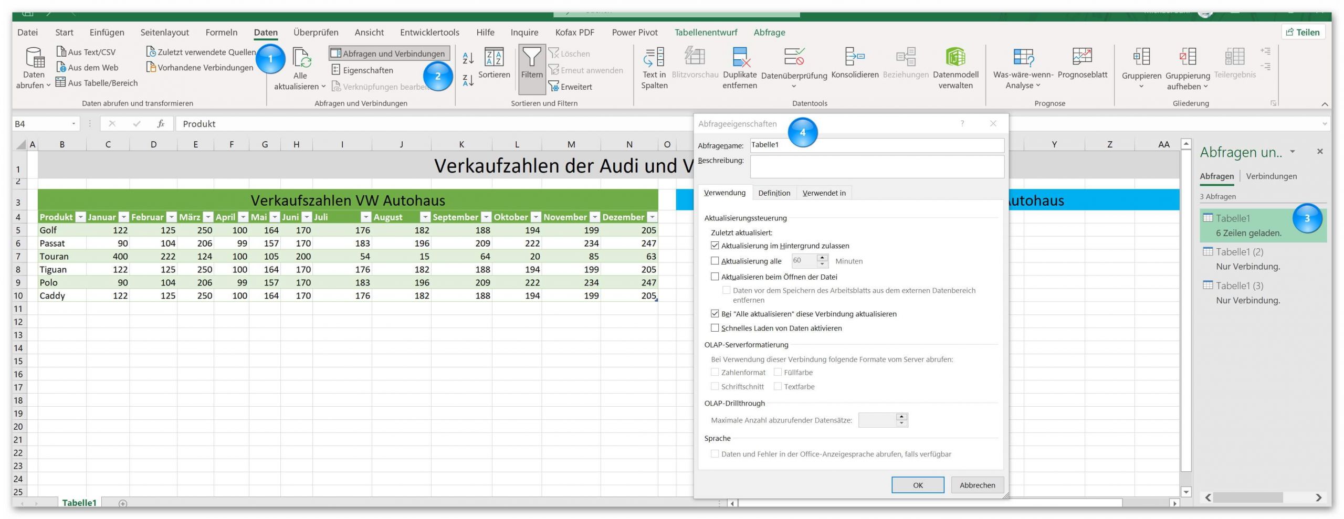Collapse the ribbon with the chevron
1344x519 pixels.
pyautogui.click(x=1324, y=104)
